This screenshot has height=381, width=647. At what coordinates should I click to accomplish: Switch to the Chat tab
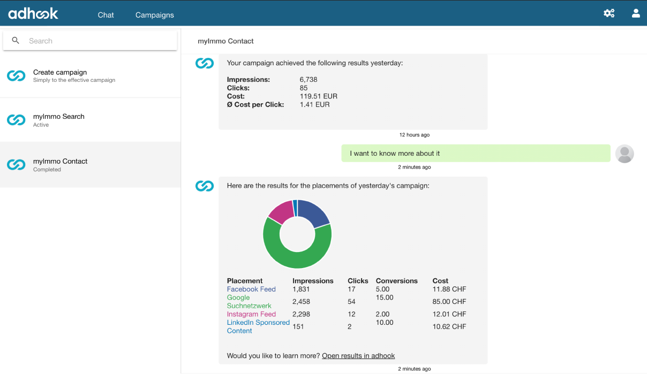[106, 15]
